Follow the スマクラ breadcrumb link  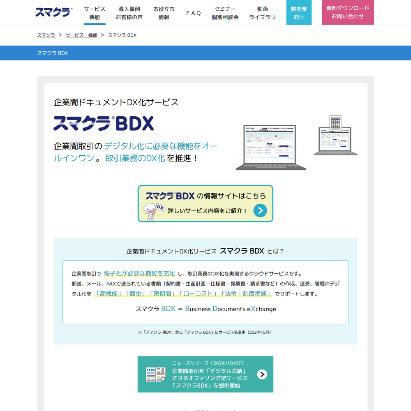(x=46, y=35)
